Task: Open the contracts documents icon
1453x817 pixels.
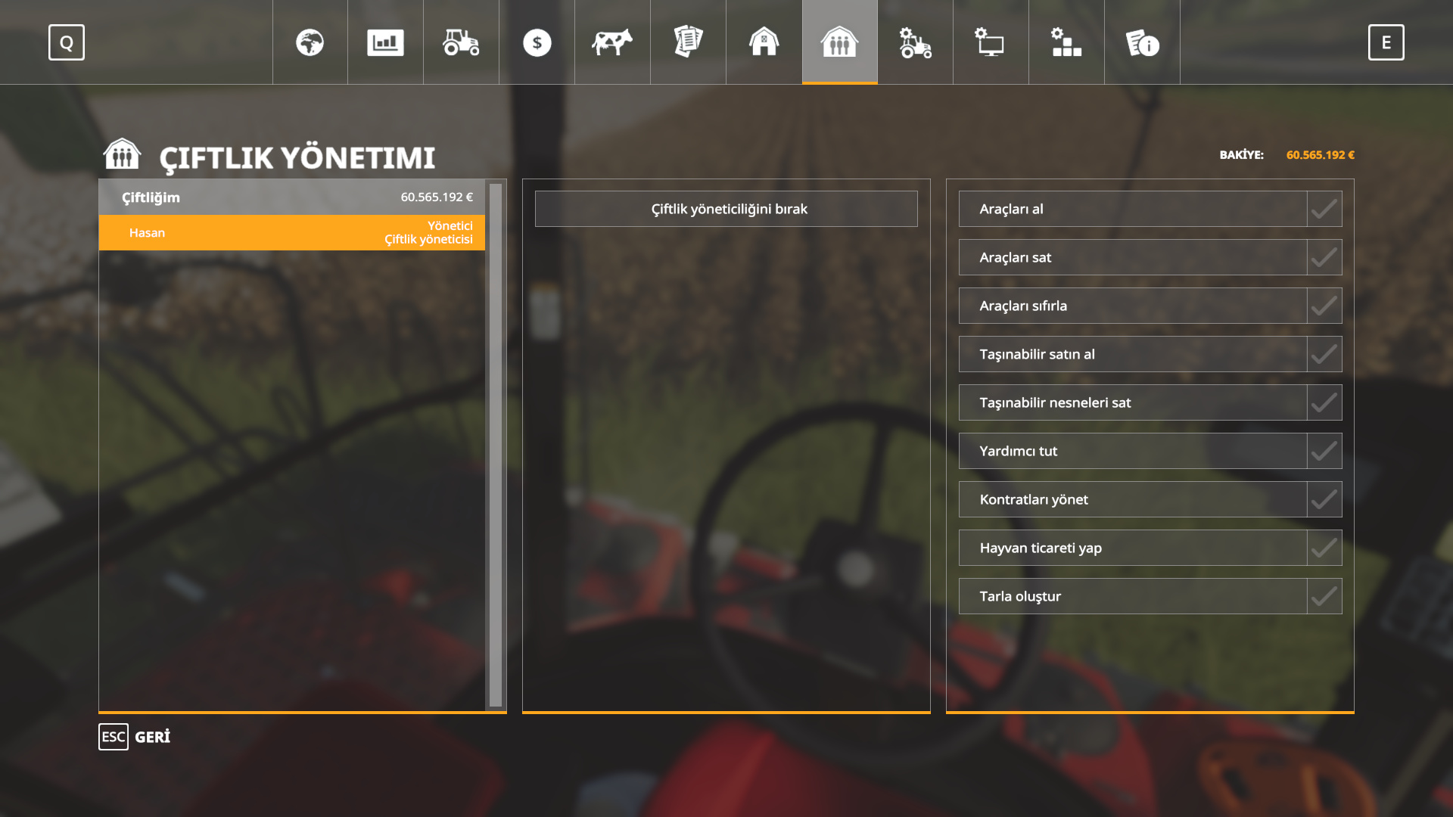Action: click(x=688, y=42)
